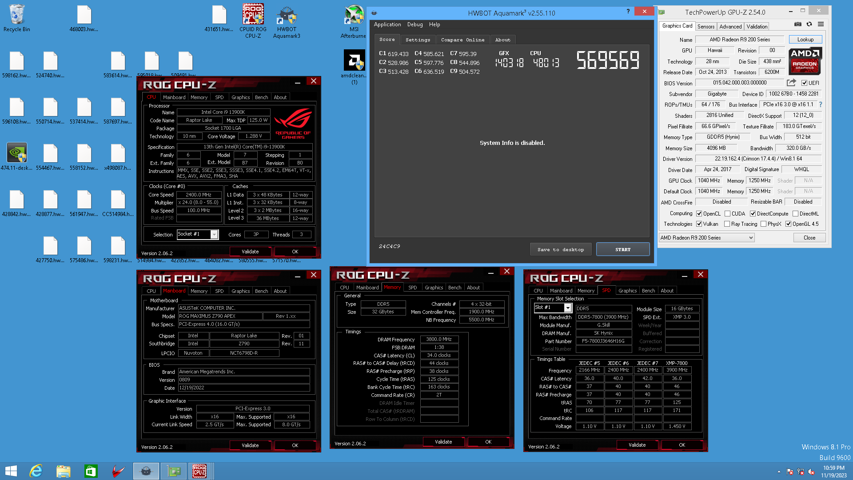The height and width of the screenshot is (480, 853).
Task: Show hidden tray icons arrow
Action: (x=779, y=472)
